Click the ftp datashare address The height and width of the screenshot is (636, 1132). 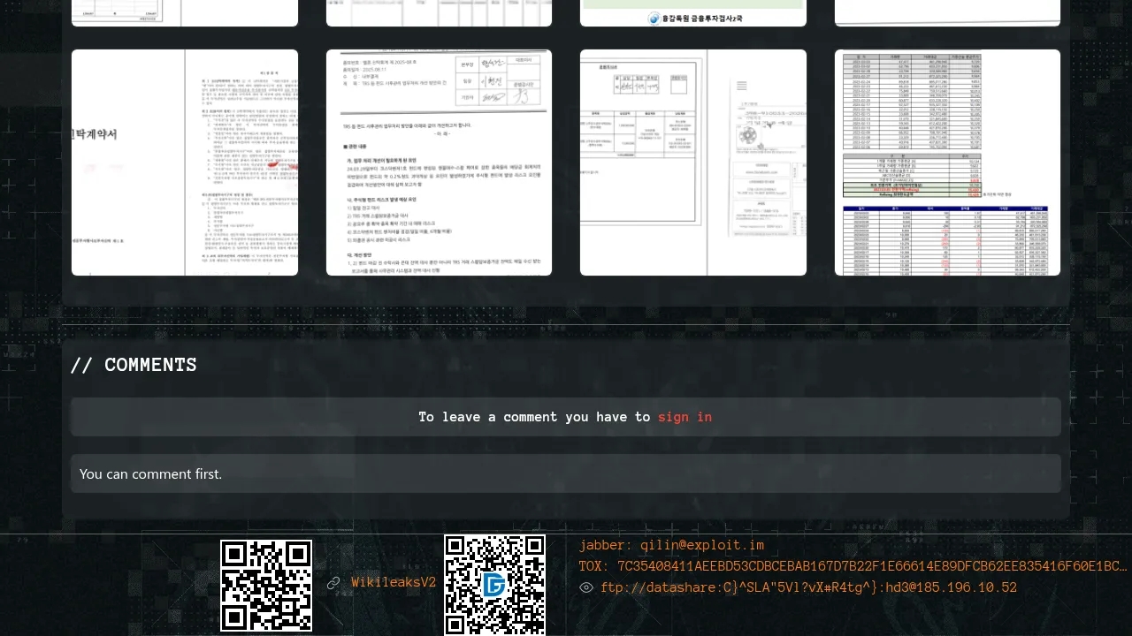808,587
